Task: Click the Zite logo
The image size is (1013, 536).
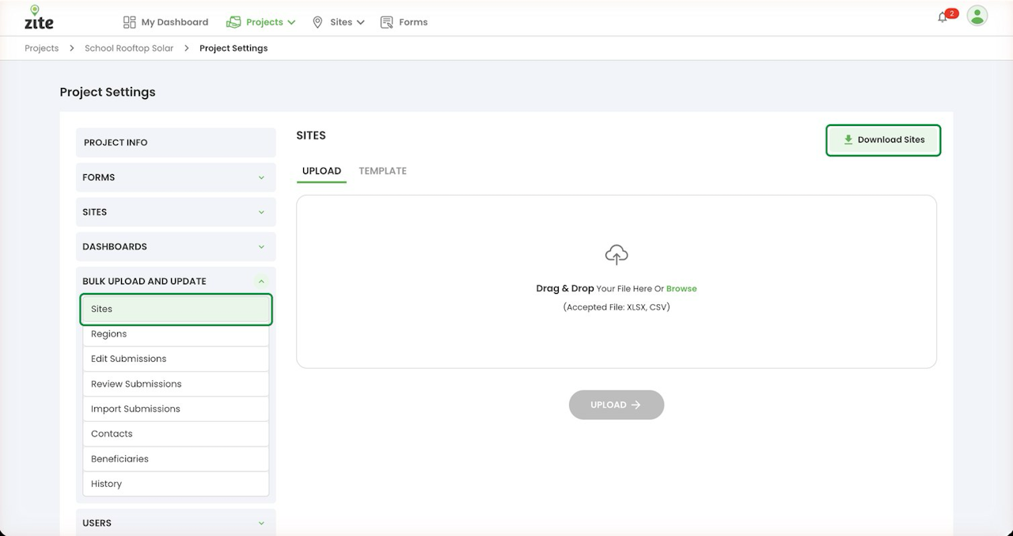Action: pos(39,17)
